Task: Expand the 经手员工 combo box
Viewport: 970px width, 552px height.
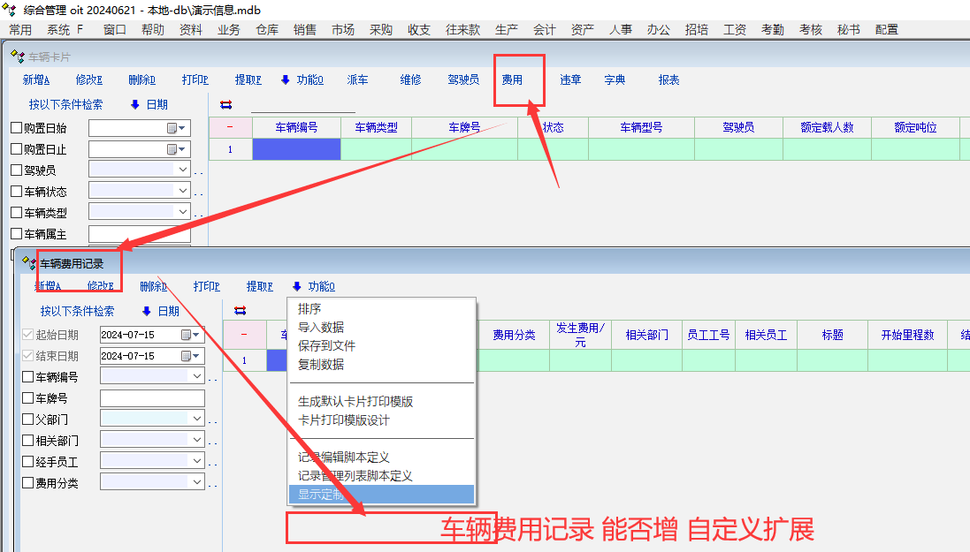Action: [x=196, y=462]
